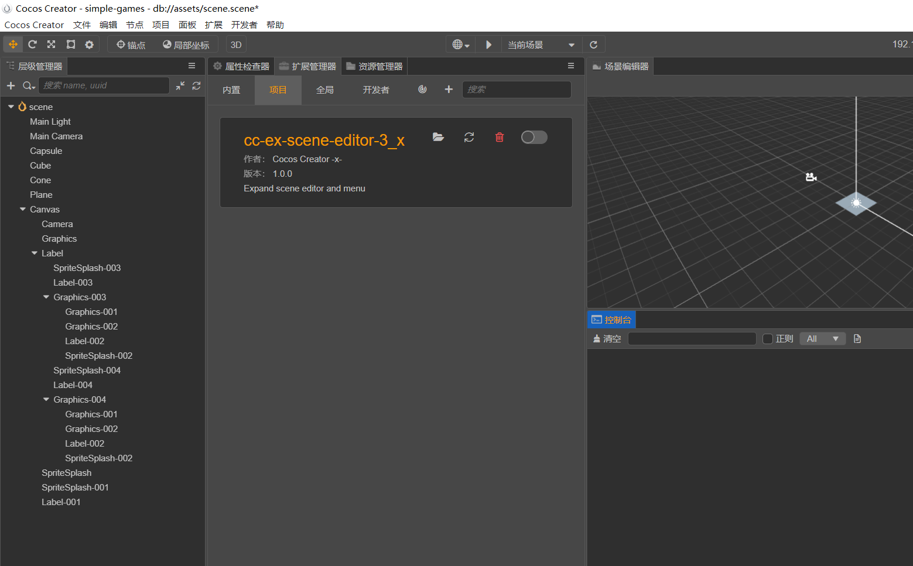Viewport: 913px width, 566px height.
Task: Check the 正则 regex checkbox
Action: tap(768, 339)
